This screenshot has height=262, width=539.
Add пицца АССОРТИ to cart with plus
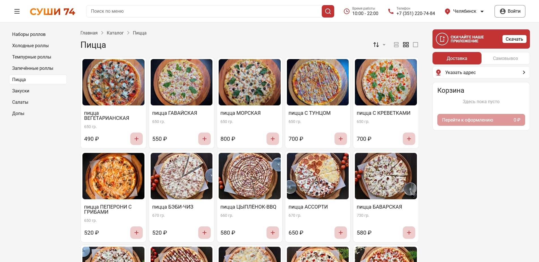point(340,233)
